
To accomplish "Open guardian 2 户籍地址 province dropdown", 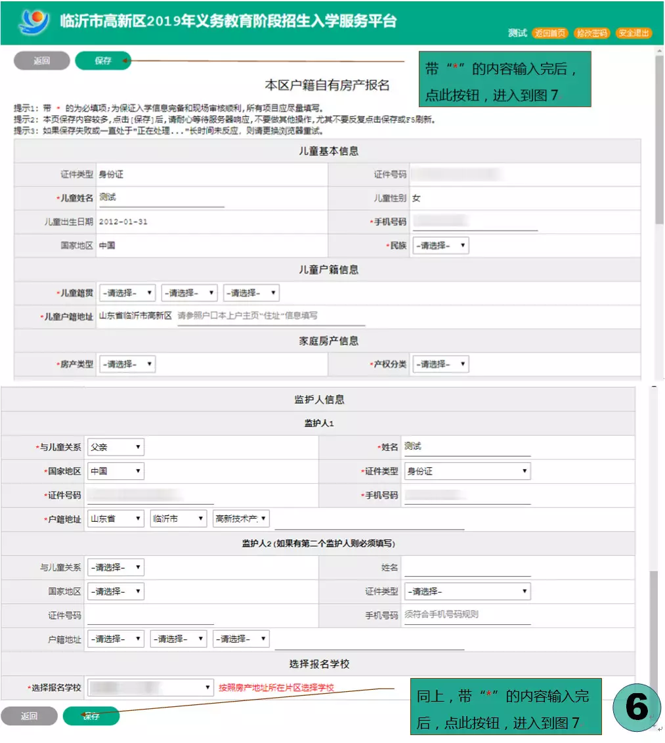I will pyautogui.click(x=116, y=639).
